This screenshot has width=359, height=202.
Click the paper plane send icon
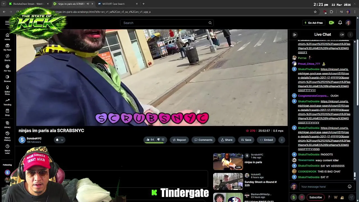point(351,197)
